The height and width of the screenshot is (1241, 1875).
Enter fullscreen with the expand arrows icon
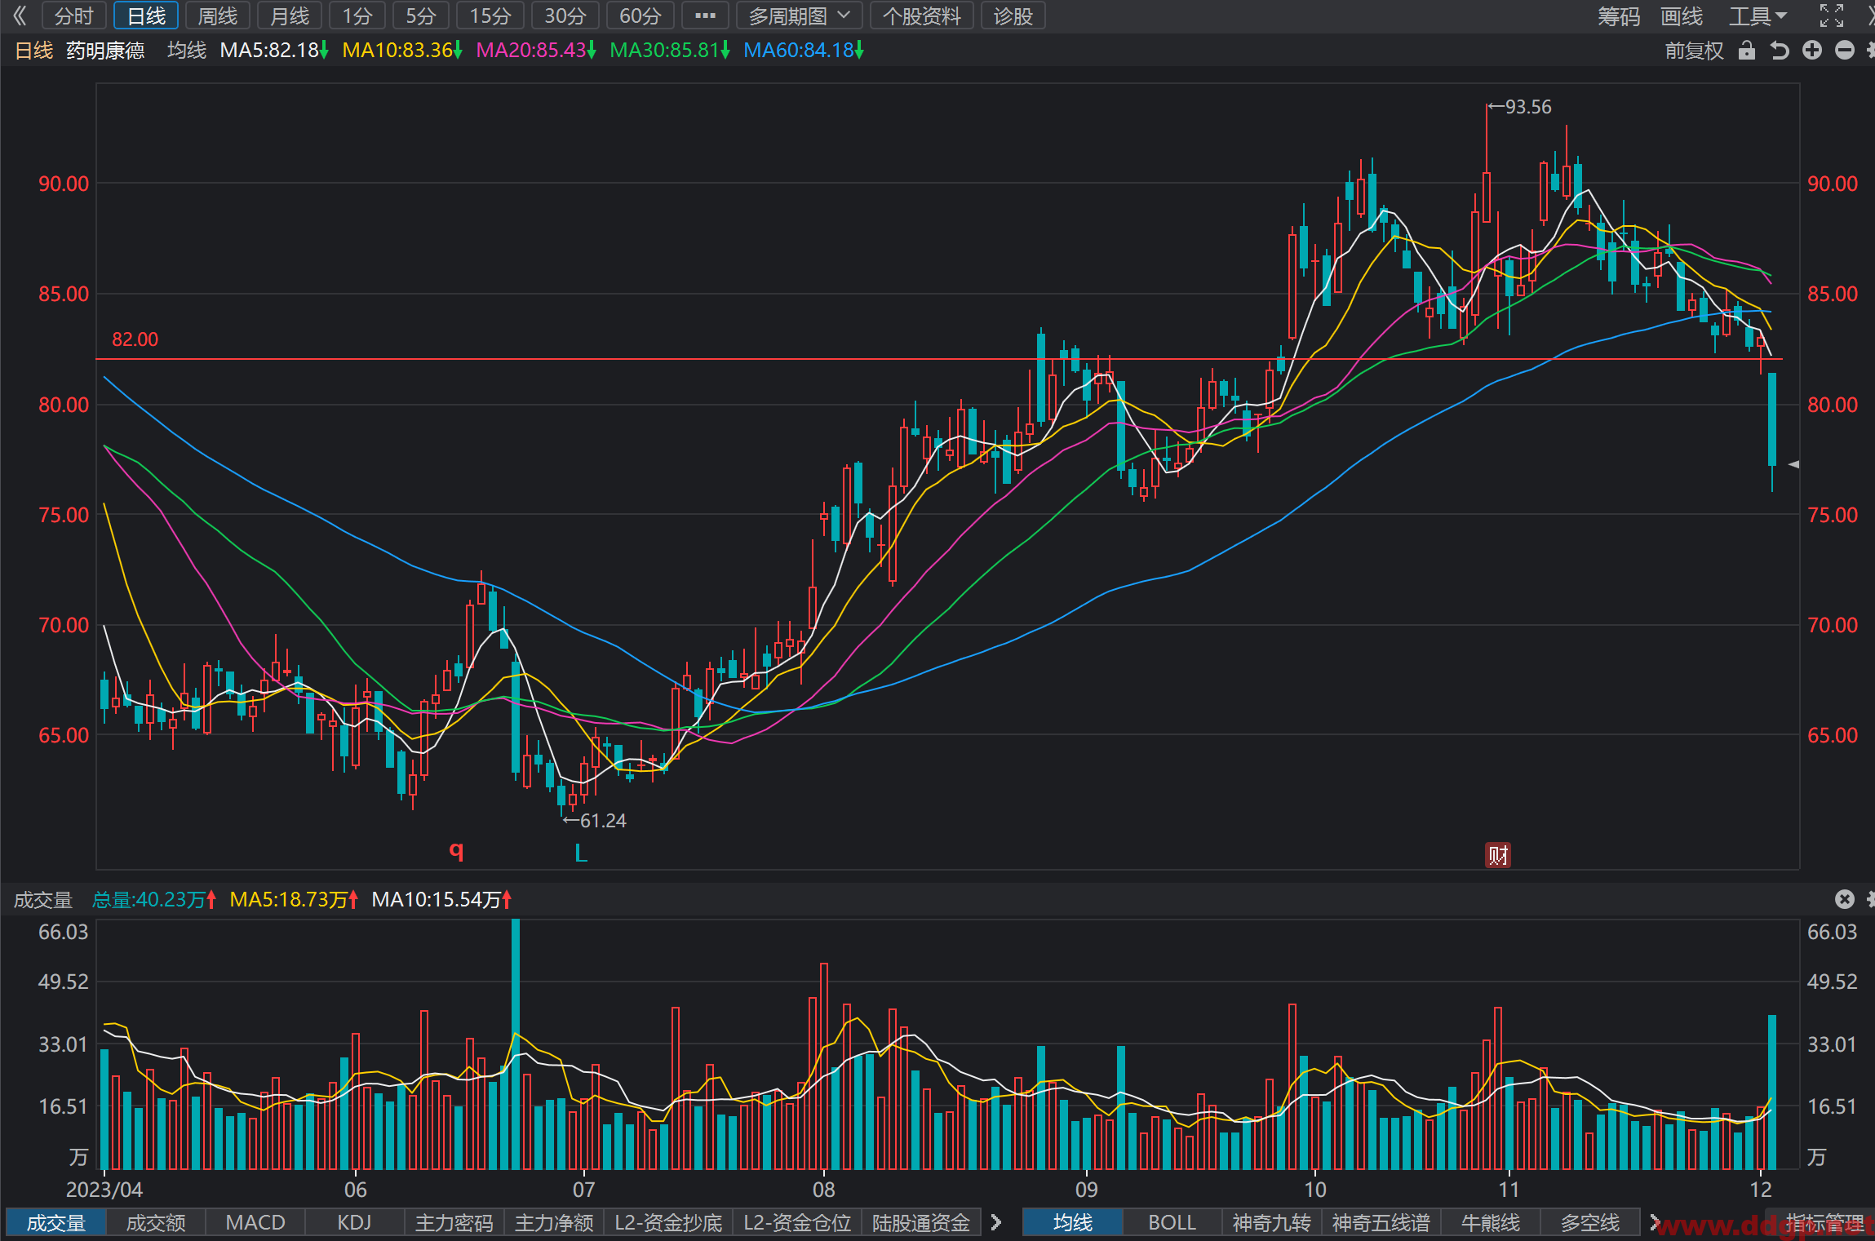coord(1832,16)
